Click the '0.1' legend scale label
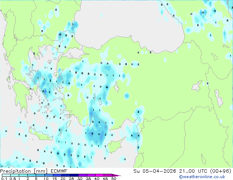The width and height of the screenshot is (233, 180). pos(4,179)
